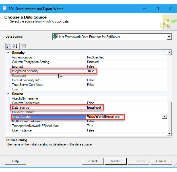This screenshot has height=172, width=177.
Task: Click the Back button
Action: [93, 161]
